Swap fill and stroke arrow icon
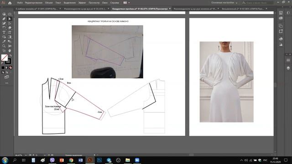 (x=10, y=56)
